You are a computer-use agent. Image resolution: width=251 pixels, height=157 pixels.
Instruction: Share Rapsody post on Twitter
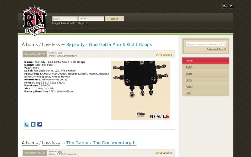coord(27,124)
